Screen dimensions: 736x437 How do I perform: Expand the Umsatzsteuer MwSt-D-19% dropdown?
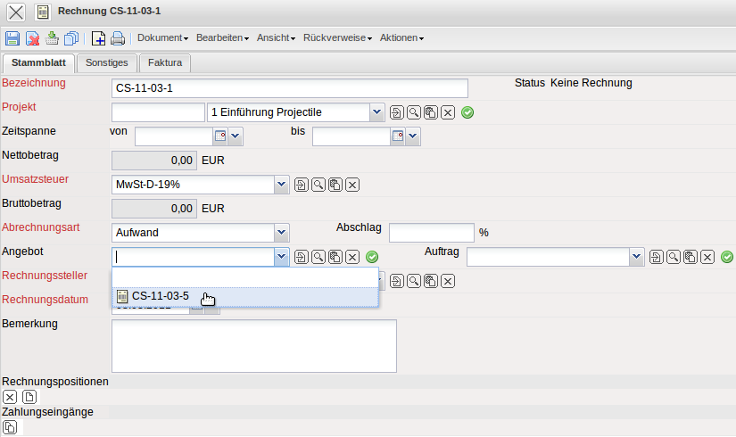click(x=282, y=184)
